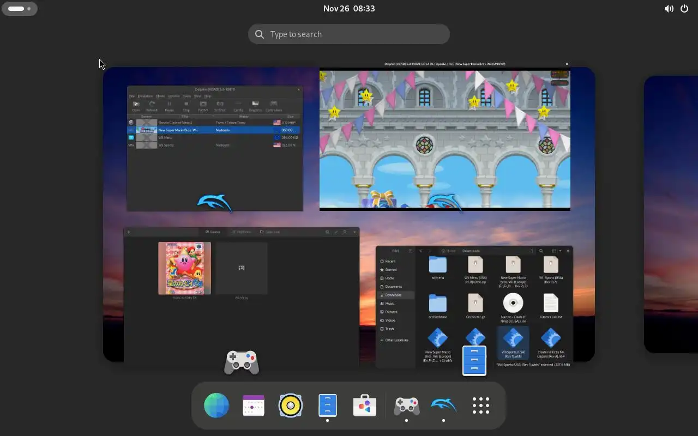Select the Naruto Clash of Ninja 2 row in Dolphin
The height and width of the screenshot is (436, 698).
(214, 123)
